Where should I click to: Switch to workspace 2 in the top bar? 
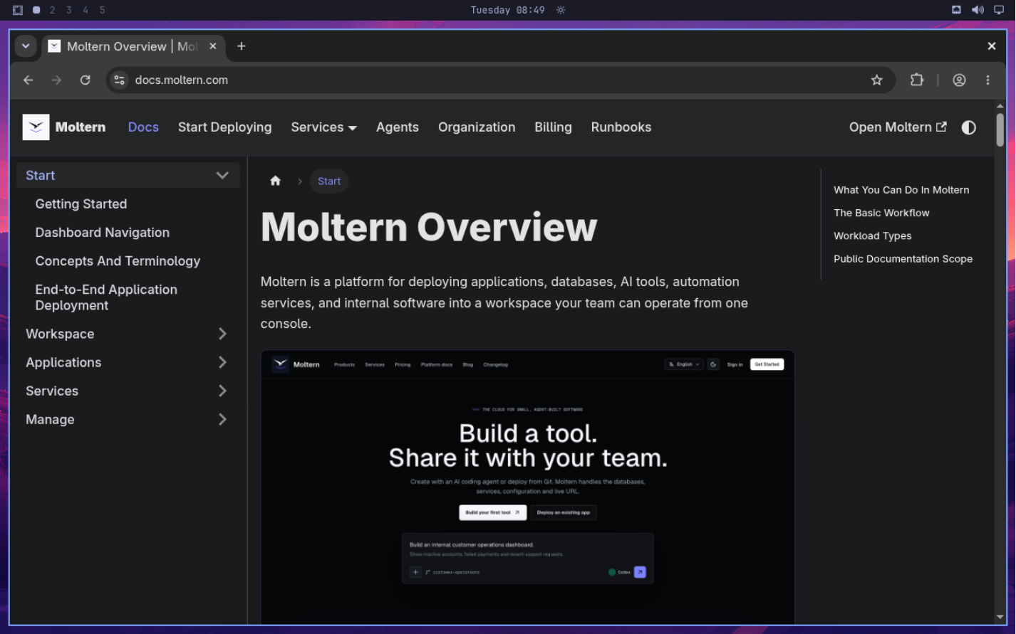click(x=52, y=10)
